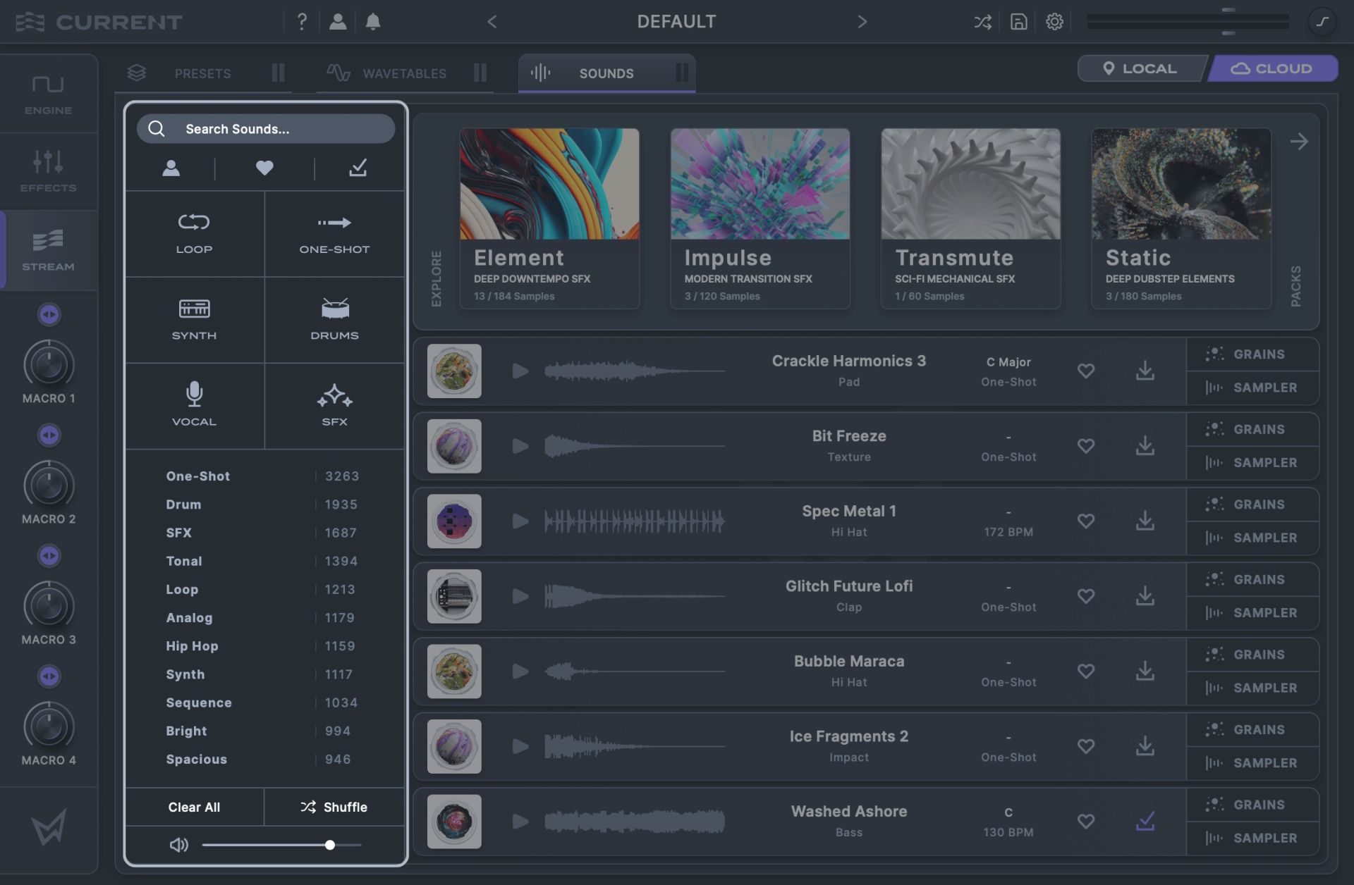Image resolution: width=1354 pixels, height=885 pixels.
Task: Click the Clear All button
Action: coord(194,807)
